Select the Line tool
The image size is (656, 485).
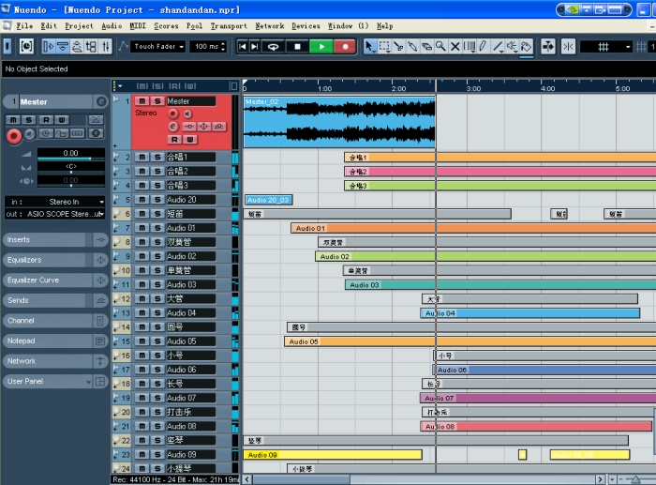tap(498, 46)
